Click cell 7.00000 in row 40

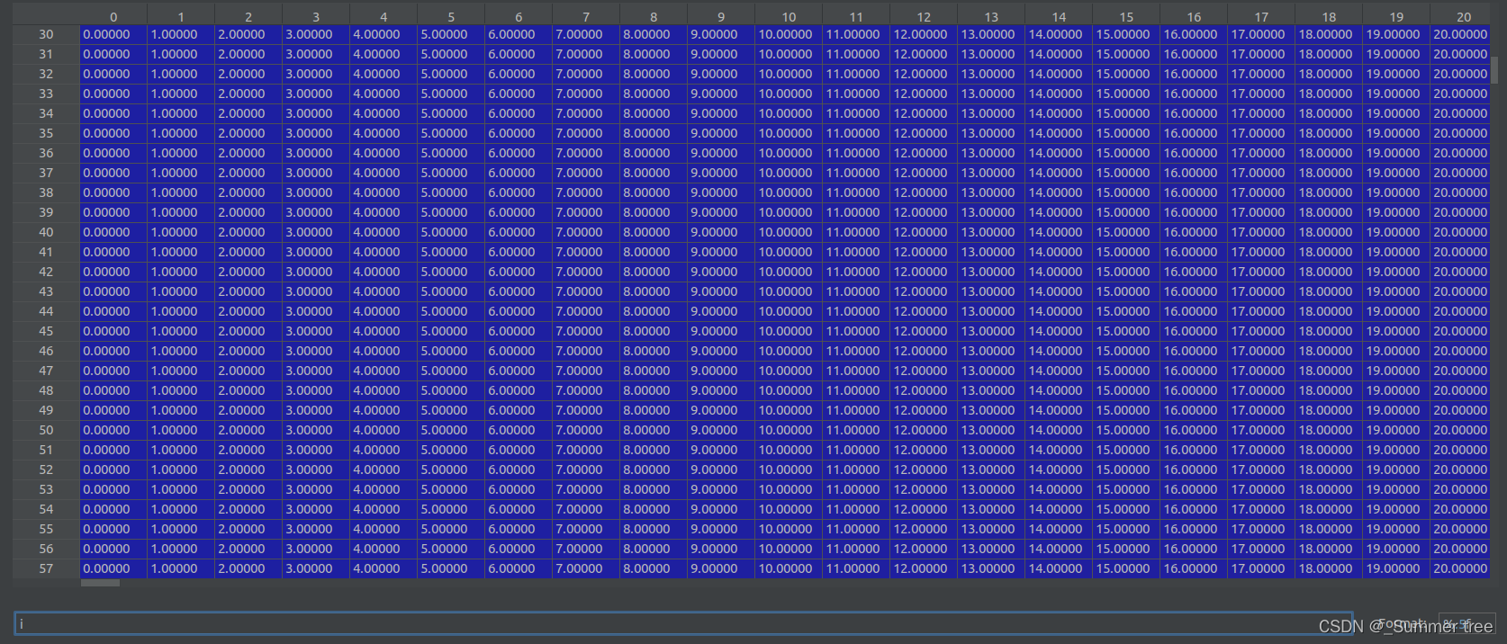[x=586, y=232]
